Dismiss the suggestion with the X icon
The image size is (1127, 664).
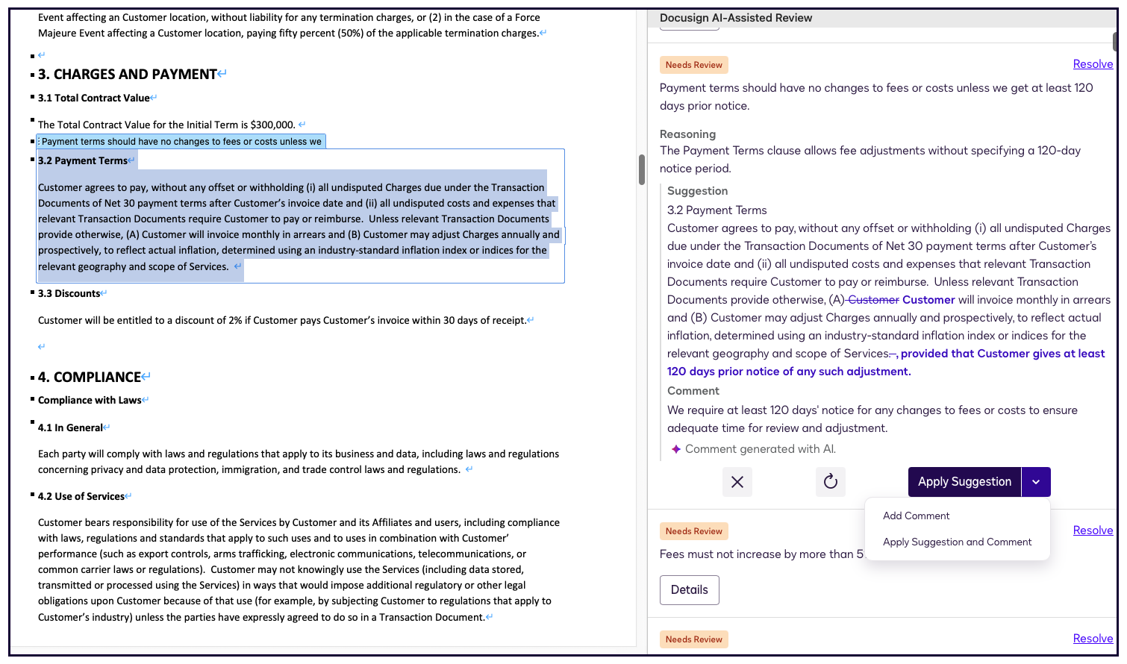(x=737, y=482)
